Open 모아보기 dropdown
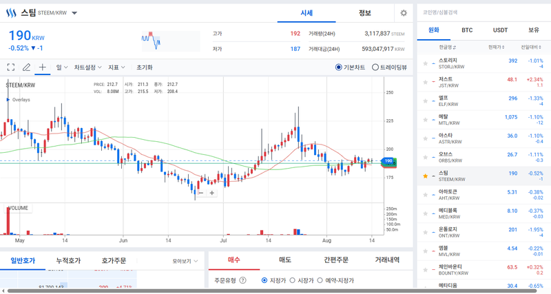The height and width of the screenshot is (294, 551). (185, 261)
